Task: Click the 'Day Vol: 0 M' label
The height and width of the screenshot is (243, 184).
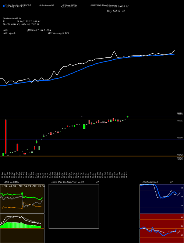Action: (x=116, y=11)
